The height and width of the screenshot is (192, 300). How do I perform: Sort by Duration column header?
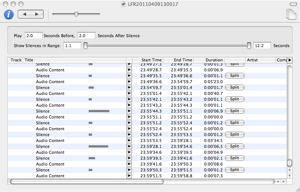(209, 60)
